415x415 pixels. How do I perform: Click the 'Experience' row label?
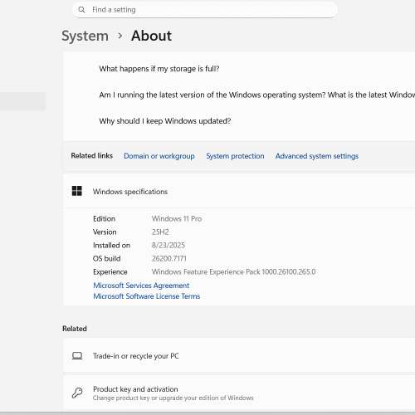pos(110,271)
